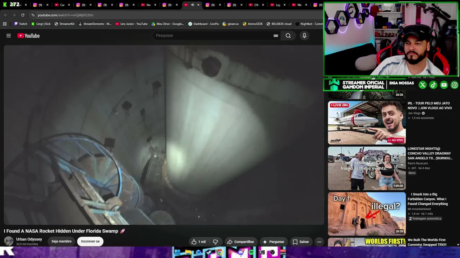Switch to the Instagram (8) tab

(x=234, y=5)
